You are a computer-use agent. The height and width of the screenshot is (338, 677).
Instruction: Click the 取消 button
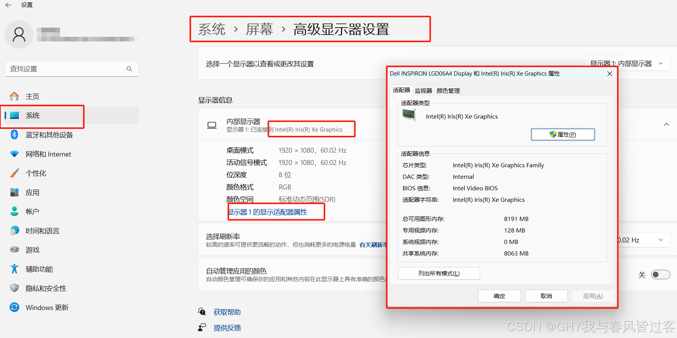pos(546,296)
